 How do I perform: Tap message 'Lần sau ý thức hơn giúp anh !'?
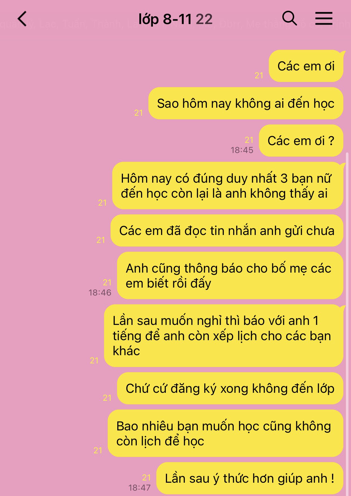[250, 478]
